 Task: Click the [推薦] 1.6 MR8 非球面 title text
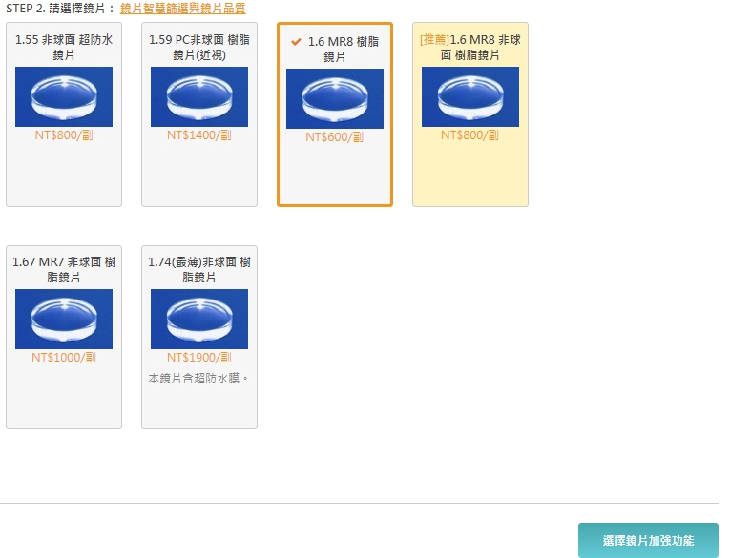[x=470, y=48]
